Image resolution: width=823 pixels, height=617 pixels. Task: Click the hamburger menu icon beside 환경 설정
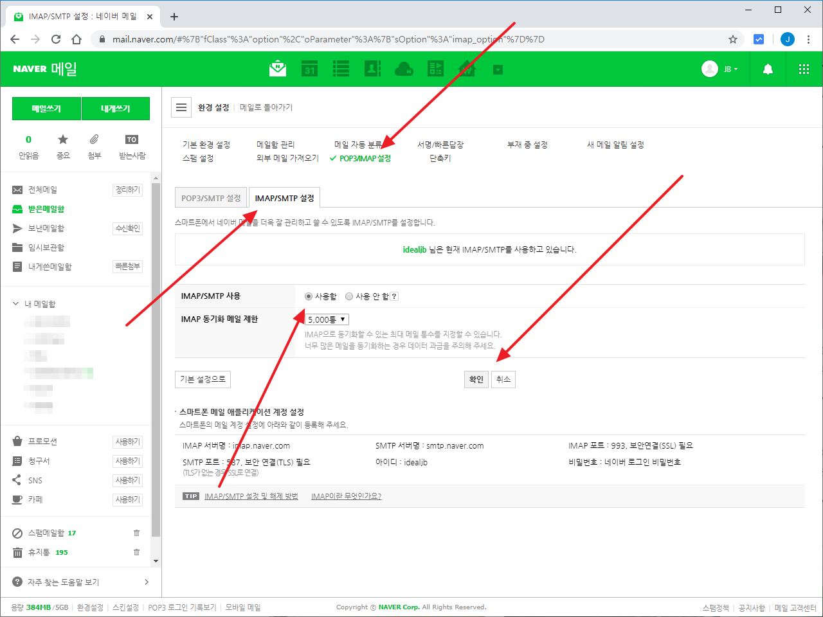pyautogui.click(x=181, y=107)
